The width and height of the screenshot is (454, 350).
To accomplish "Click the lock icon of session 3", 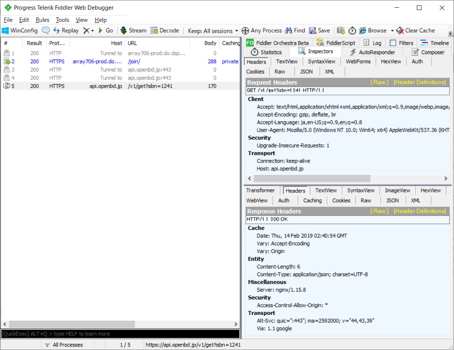I will tap(7, 70).
